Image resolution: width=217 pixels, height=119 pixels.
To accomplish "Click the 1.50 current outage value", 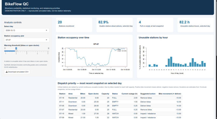I will (x=135, y=102).
